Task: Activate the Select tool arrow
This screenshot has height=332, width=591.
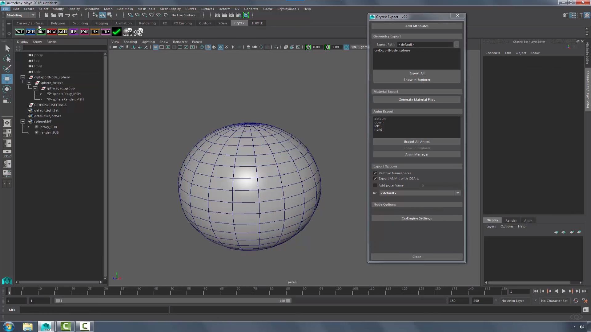Action: pos(7,48)
